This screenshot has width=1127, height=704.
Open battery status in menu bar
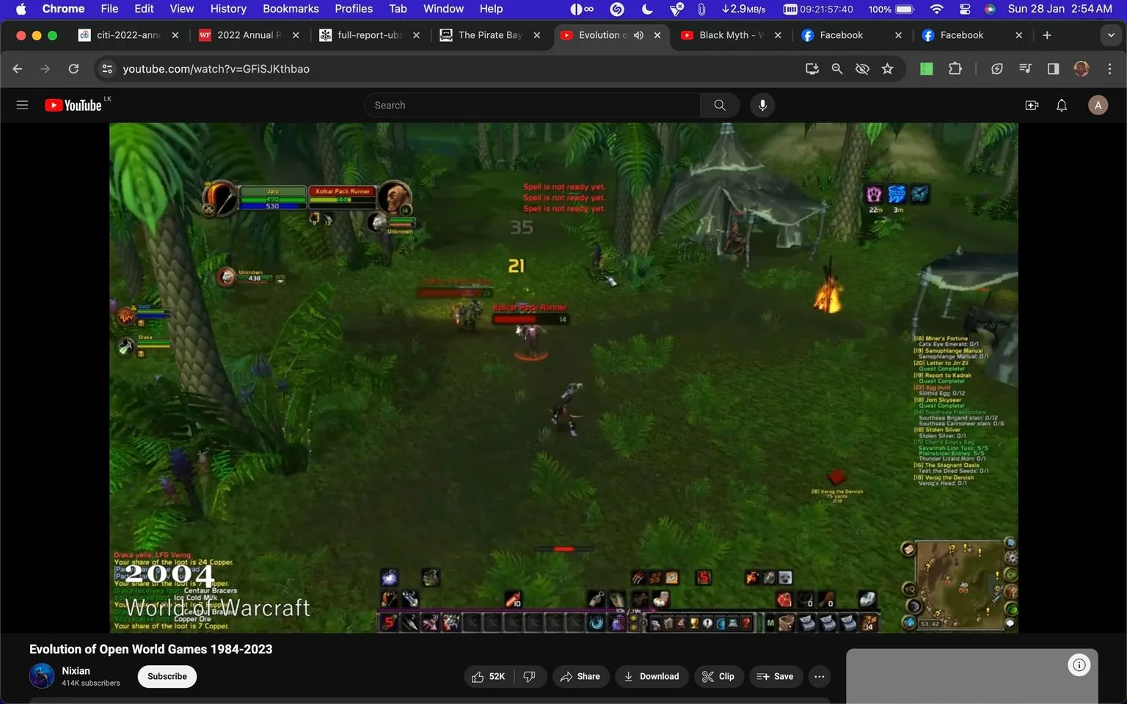tap(891, 9)
